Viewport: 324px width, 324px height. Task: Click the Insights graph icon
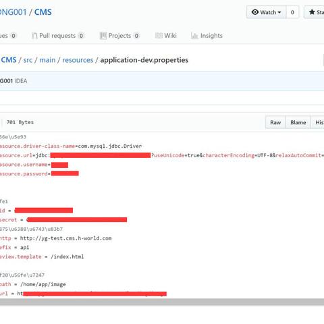(194, 36)
